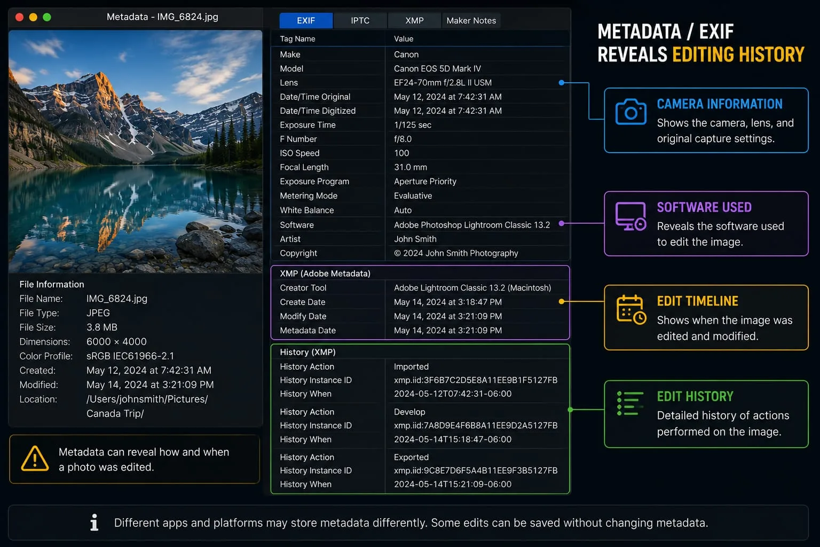Select the White Balance value Auto
The image size is (820, 547).
click(x=403, y=210)
